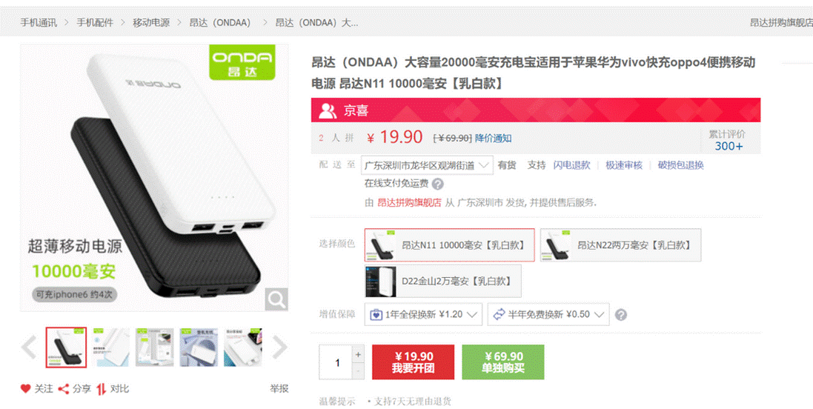Screen dimensions: 813x409
Task: Select 昂达N22两万毫安 乳白款 option
Action: pos(620,245)
